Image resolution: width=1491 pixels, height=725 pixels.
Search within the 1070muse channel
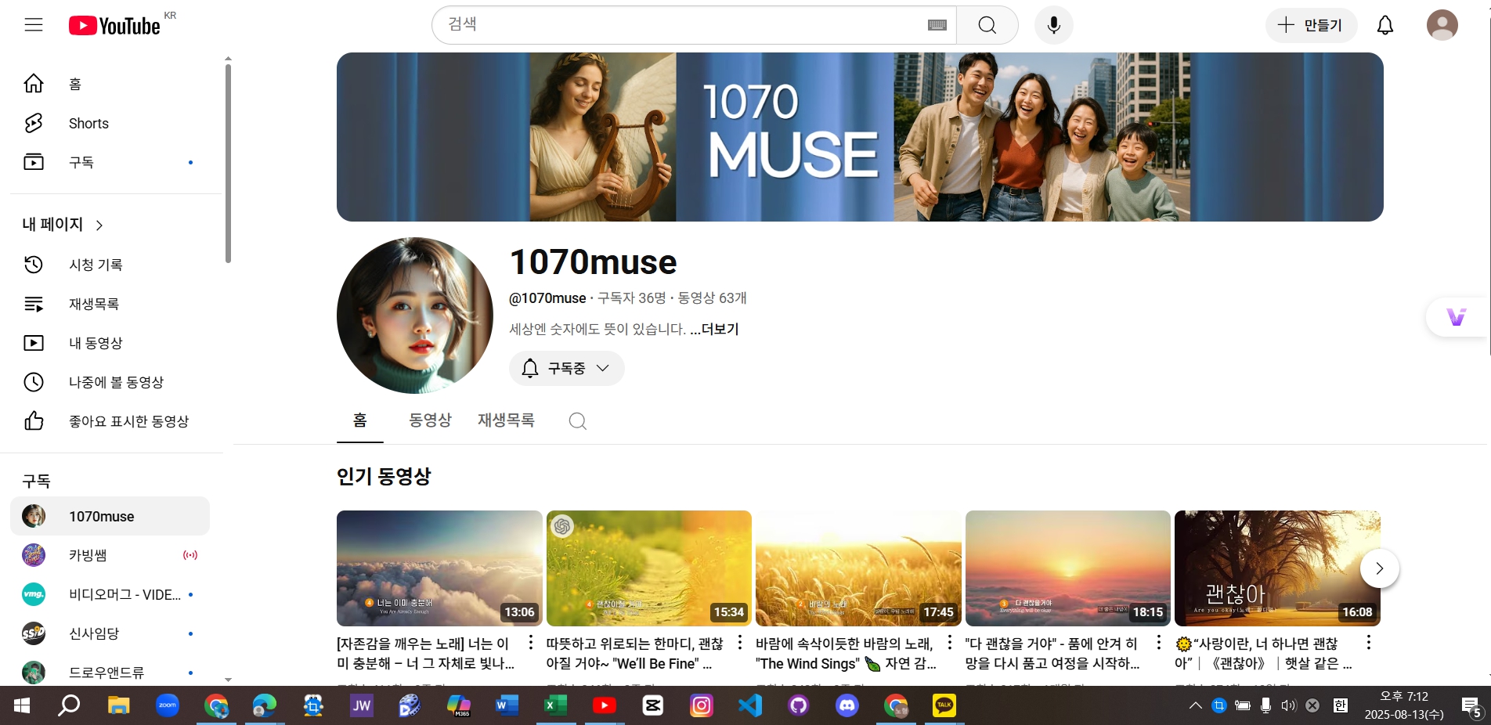[x=578, y=421]
